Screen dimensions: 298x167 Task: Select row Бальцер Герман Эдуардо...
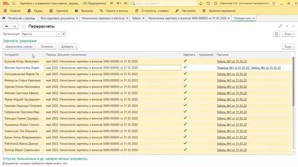pos(147,118)
